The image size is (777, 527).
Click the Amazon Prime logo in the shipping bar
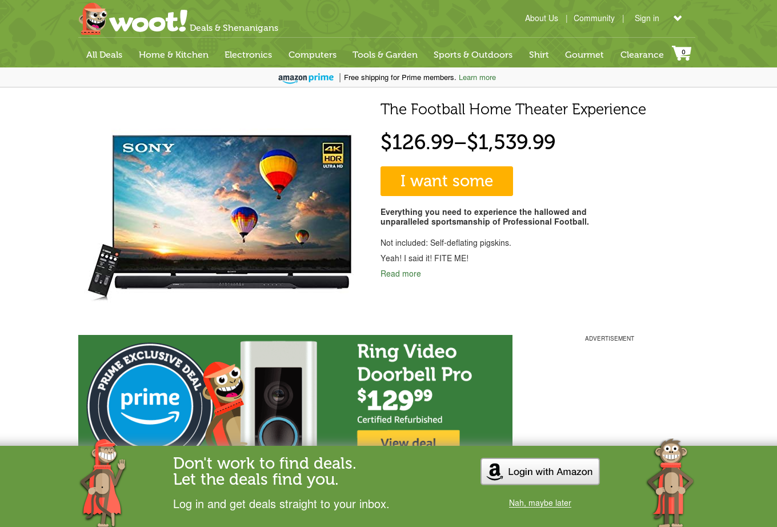pyautogui.click(x=306, y=78)
